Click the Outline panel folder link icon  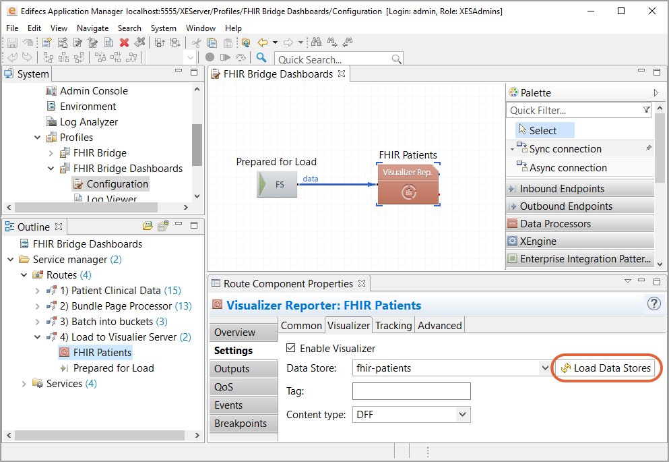[148, 226]
